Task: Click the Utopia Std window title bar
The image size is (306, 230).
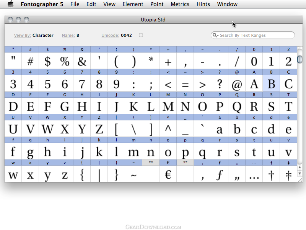Action: (x=153, y=20)
